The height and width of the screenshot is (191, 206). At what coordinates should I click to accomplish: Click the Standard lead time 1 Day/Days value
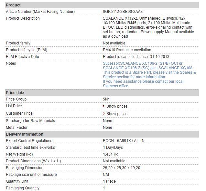coord(113,148)
